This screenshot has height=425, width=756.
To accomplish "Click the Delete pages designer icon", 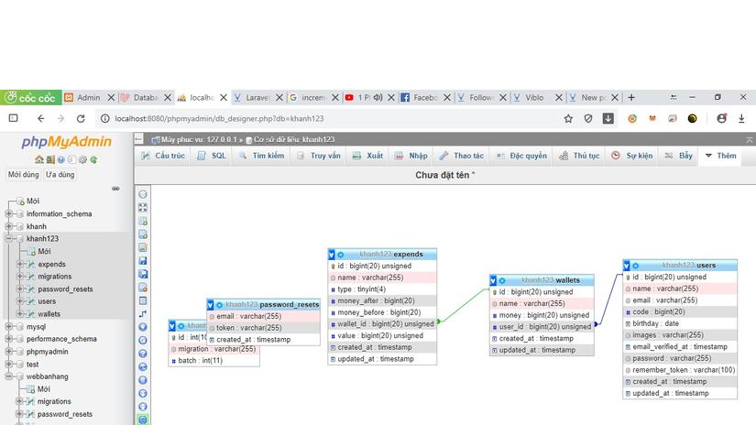I will pyautogui.click(x=143, y=288).
